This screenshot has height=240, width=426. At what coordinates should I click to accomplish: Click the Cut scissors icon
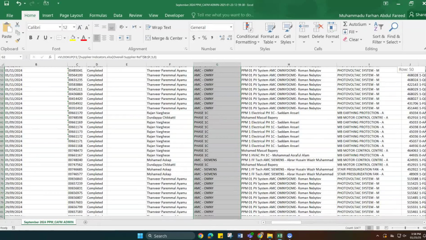coord(17,25)
